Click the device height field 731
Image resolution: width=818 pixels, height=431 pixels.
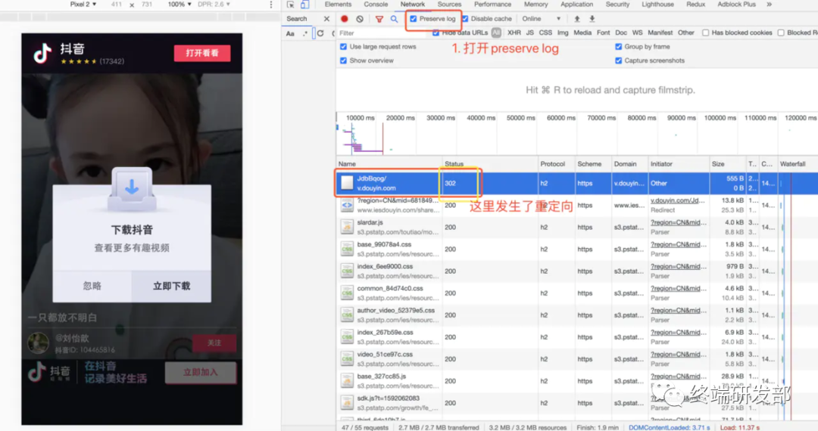coord(147,5)
